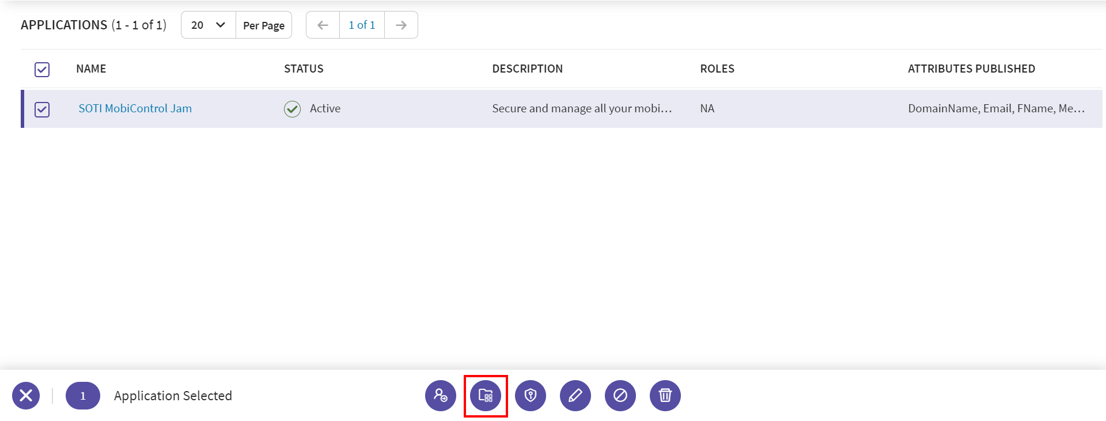Click the STATUS column header

pyautogui.click(x=304, y=69)
